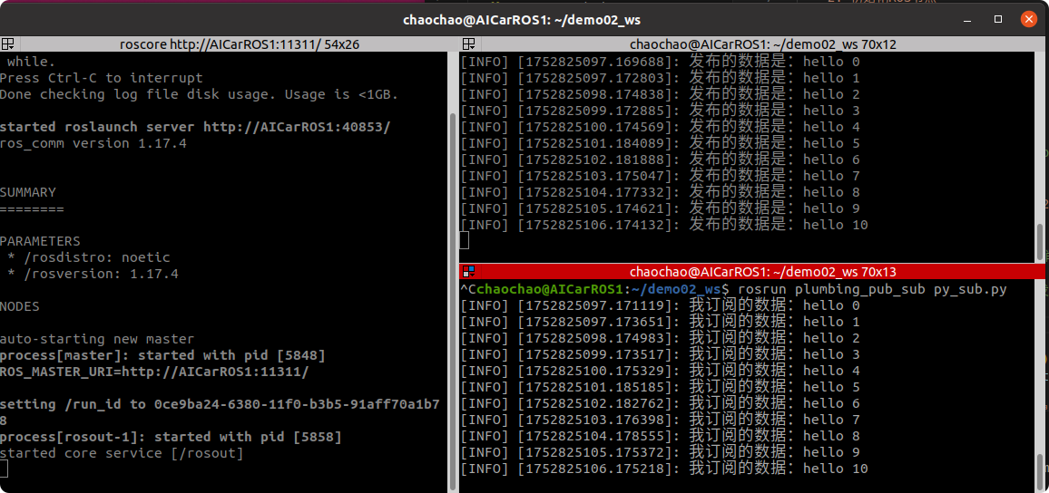This screenshot has width=1049, height=493.
Task: Click the subscriber pane scrollbar thumb
Action: click(x=1040, y=471)
